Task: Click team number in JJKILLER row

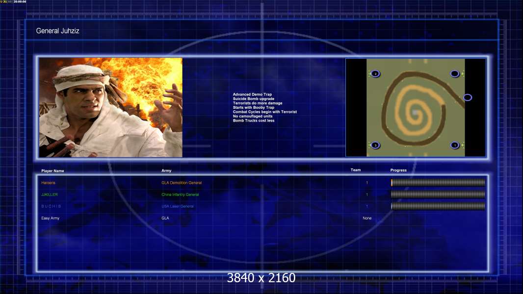Action: pyautogui.click(x=367, y=195)
